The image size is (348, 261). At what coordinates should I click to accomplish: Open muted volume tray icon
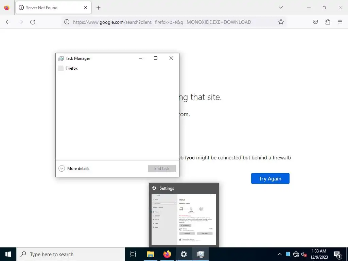coord(304,254)
